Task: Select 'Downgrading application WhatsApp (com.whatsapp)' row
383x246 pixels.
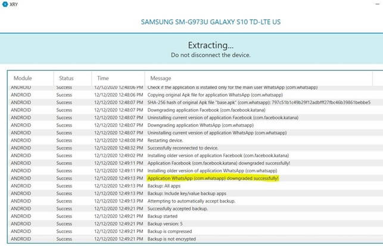Action: pyautogui.click(x=194, y=125)
